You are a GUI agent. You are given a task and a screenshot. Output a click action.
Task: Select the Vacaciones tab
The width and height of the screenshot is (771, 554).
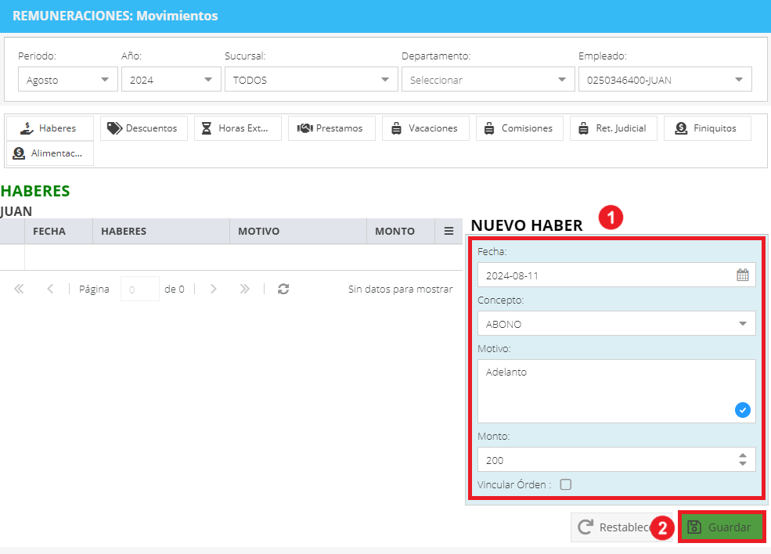(426, 128)
